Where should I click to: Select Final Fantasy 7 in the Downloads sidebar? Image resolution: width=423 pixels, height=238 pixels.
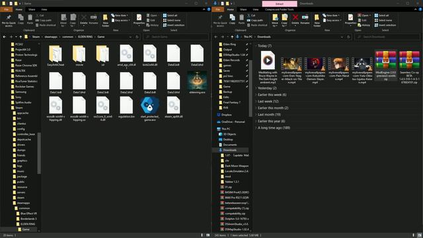229,102
